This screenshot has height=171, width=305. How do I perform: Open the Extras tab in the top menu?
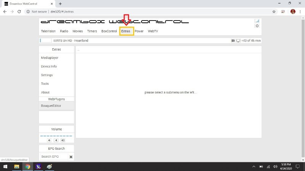coord(126,31)
